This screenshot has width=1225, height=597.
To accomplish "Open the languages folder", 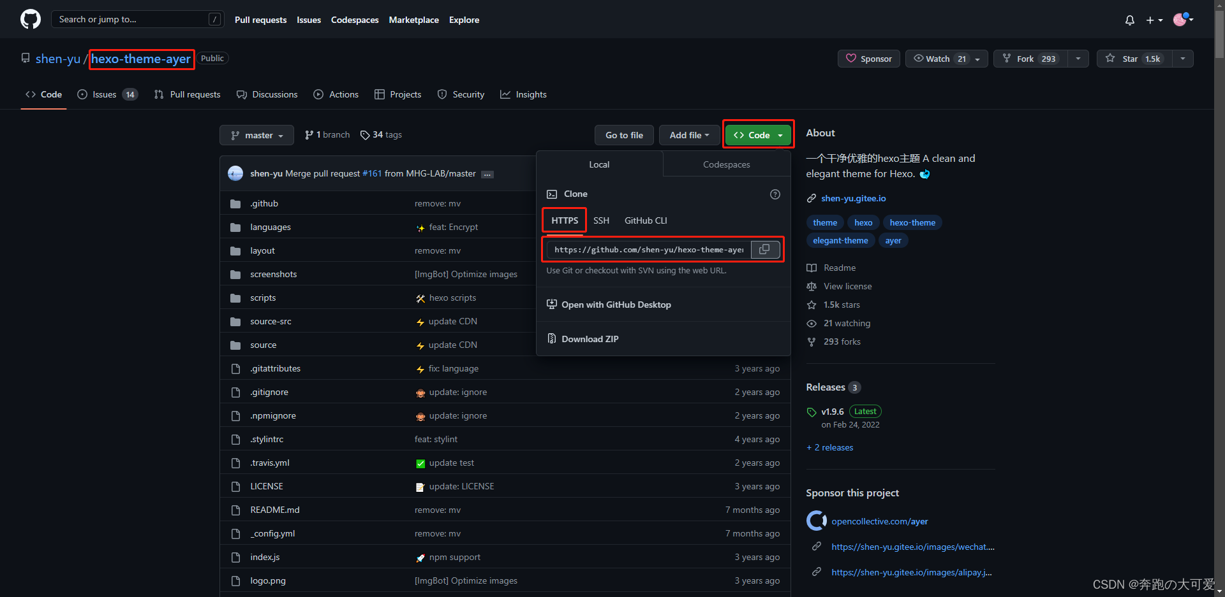I will [271, 227].
